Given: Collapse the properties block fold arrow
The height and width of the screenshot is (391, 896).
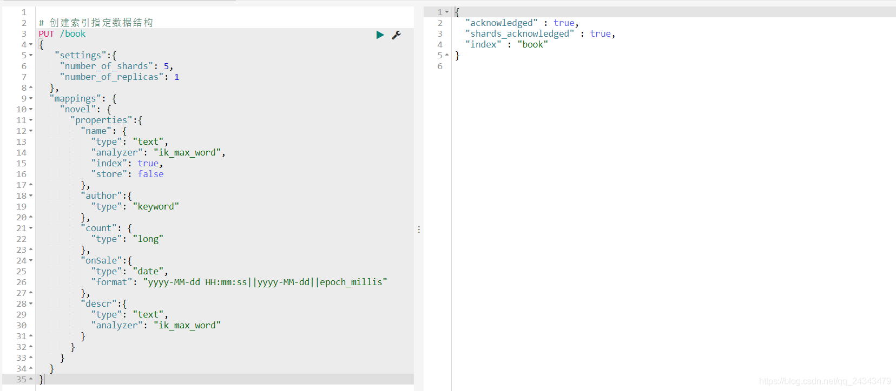Looking at the screenshot, I should pos(31,120).
